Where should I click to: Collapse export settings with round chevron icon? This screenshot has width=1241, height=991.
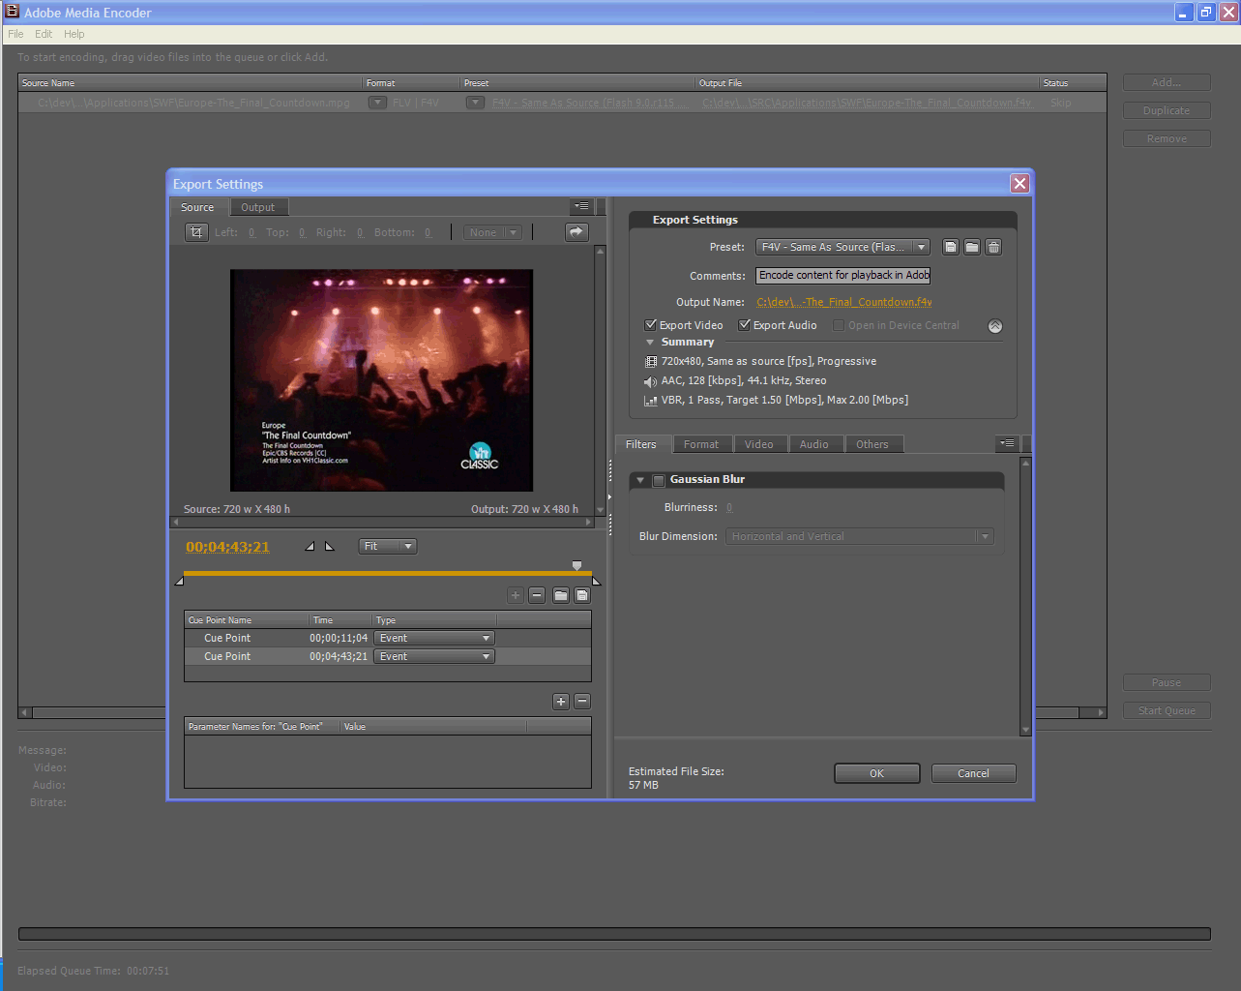pyautogui.click(x=995, y=326)
